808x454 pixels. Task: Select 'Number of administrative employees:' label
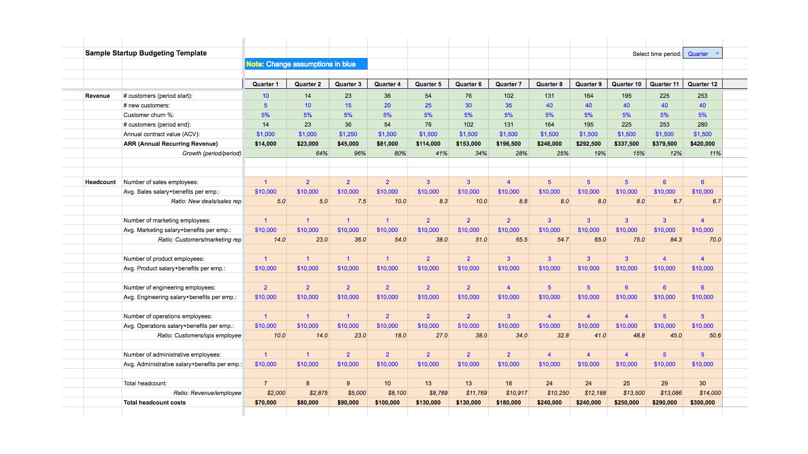pos(172,355)
